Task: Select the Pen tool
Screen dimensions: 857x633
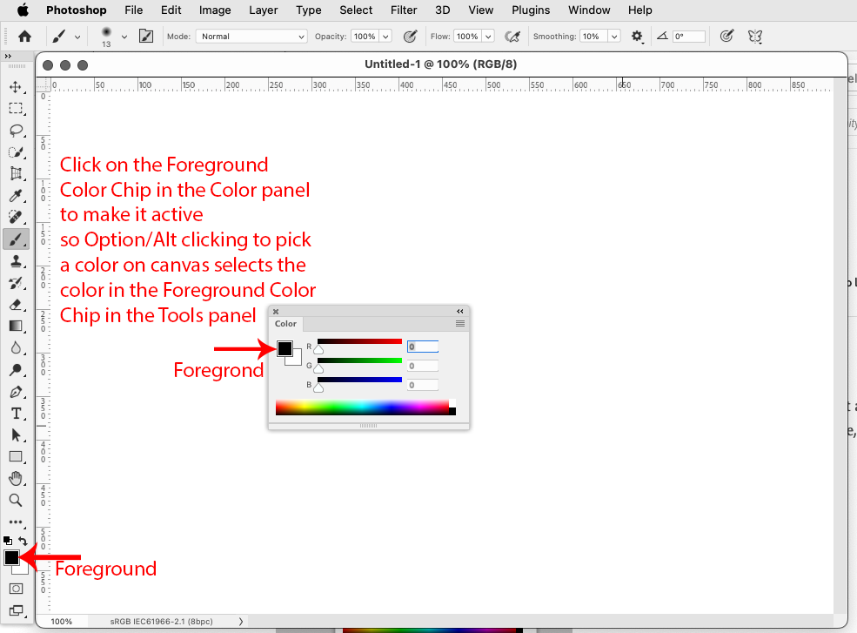Action: point(16,392)
